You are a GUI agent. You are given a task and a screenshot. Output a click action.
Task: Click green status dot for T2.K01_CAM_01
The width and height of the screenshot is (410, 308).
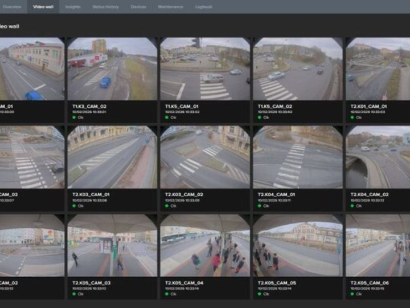point(352,117)
